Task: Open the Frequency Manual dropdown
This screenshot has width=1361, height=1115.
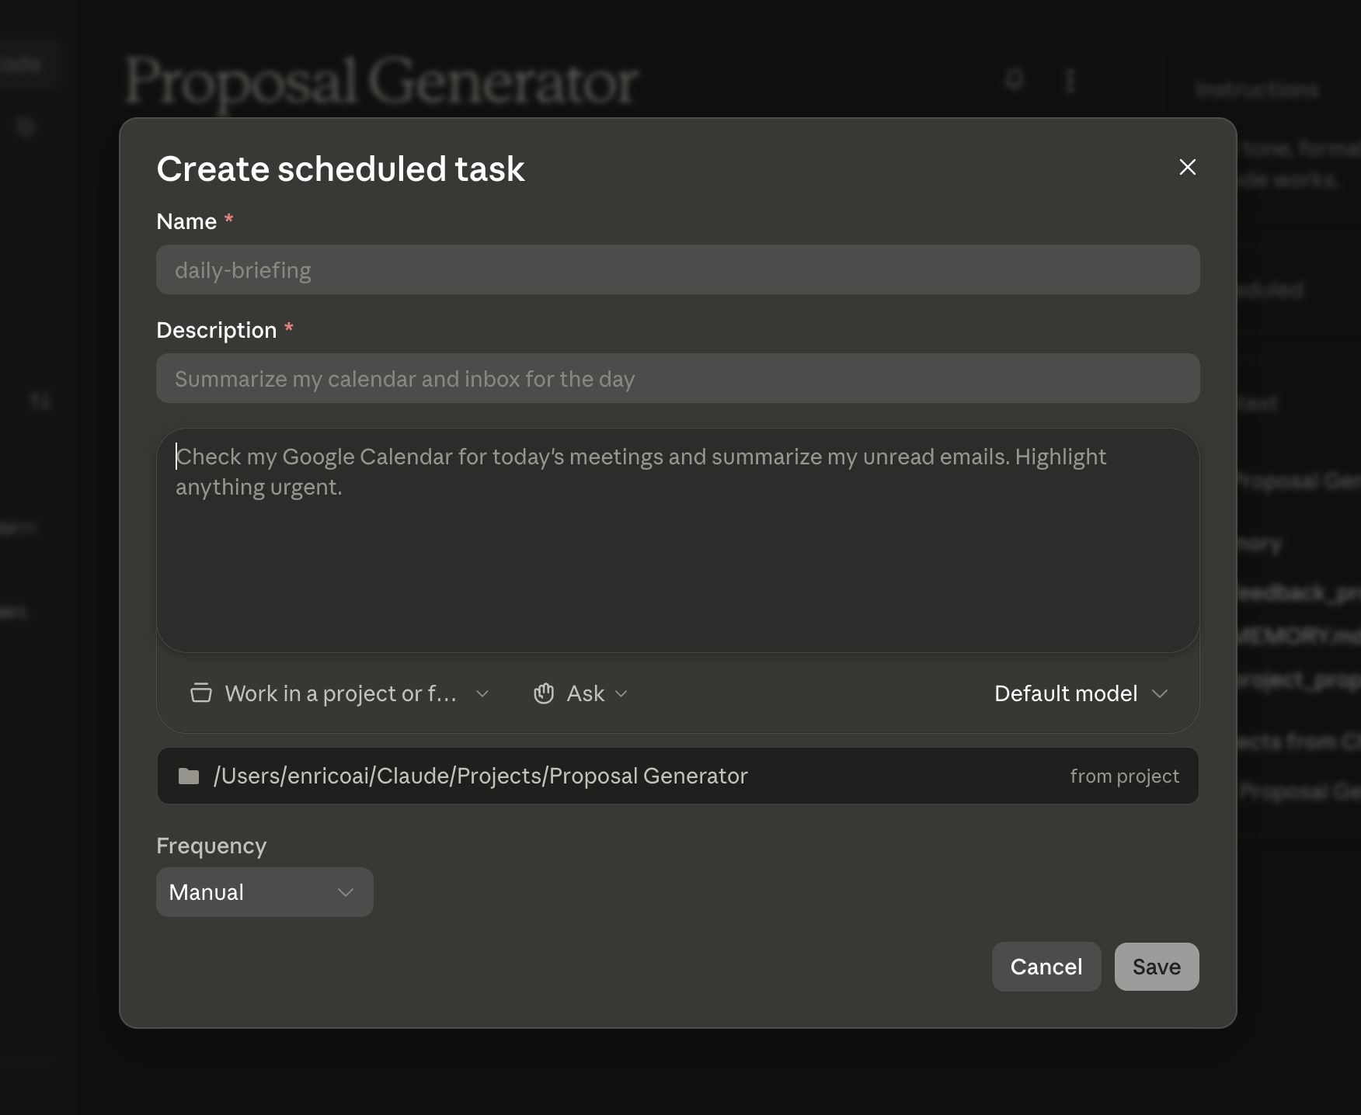Action: tap(265, 892)
